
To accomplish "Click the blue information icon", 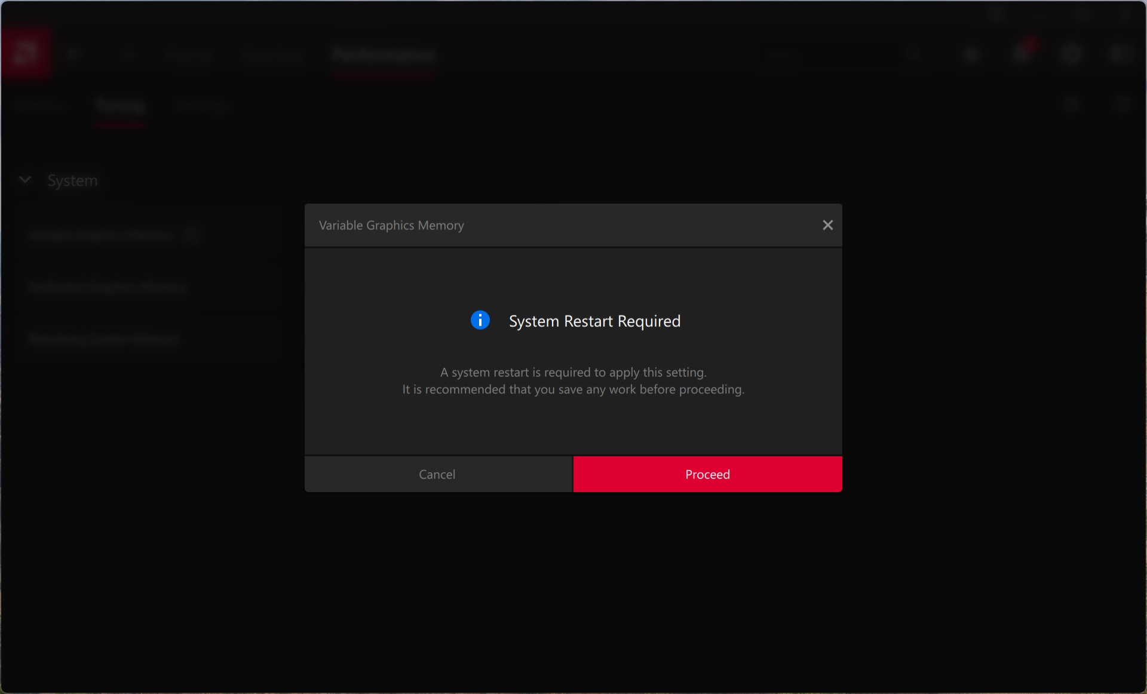I will point(480,321).
